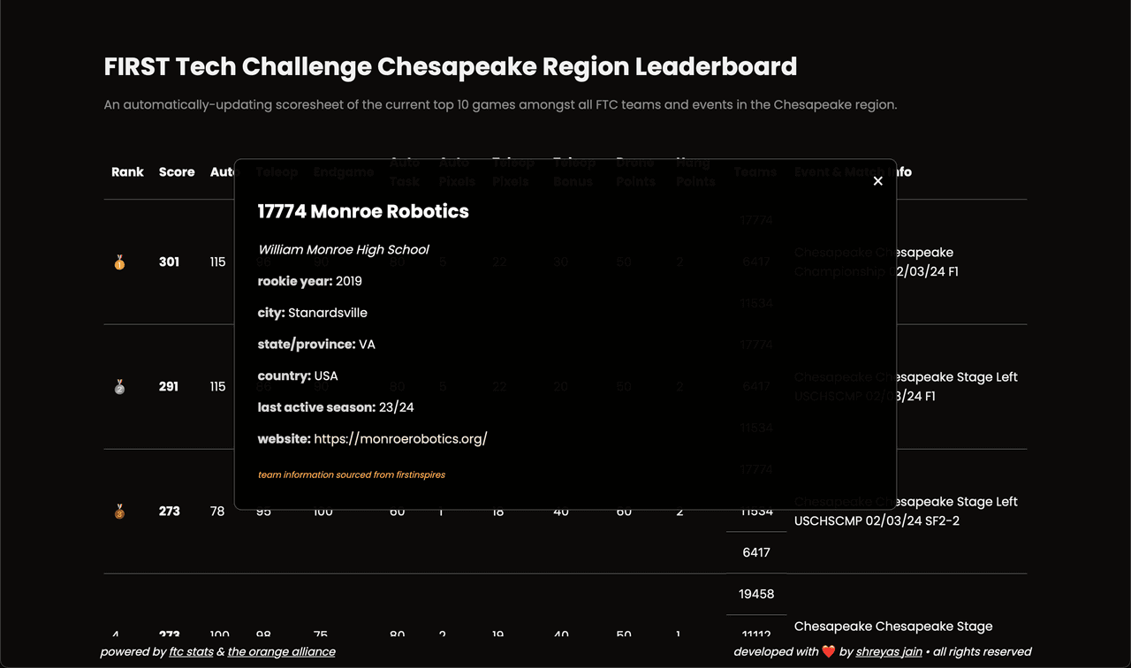Click the firstinspires source note
The image size is (1131, 668).
(x=352, y=474)
